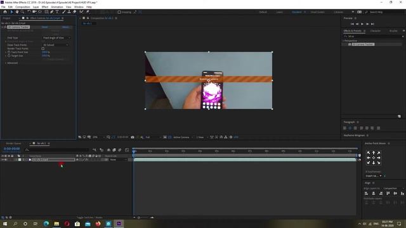406x228 pixels.
Task: Hide the layer with its eye icon
Action: click(x=3, y=160)
